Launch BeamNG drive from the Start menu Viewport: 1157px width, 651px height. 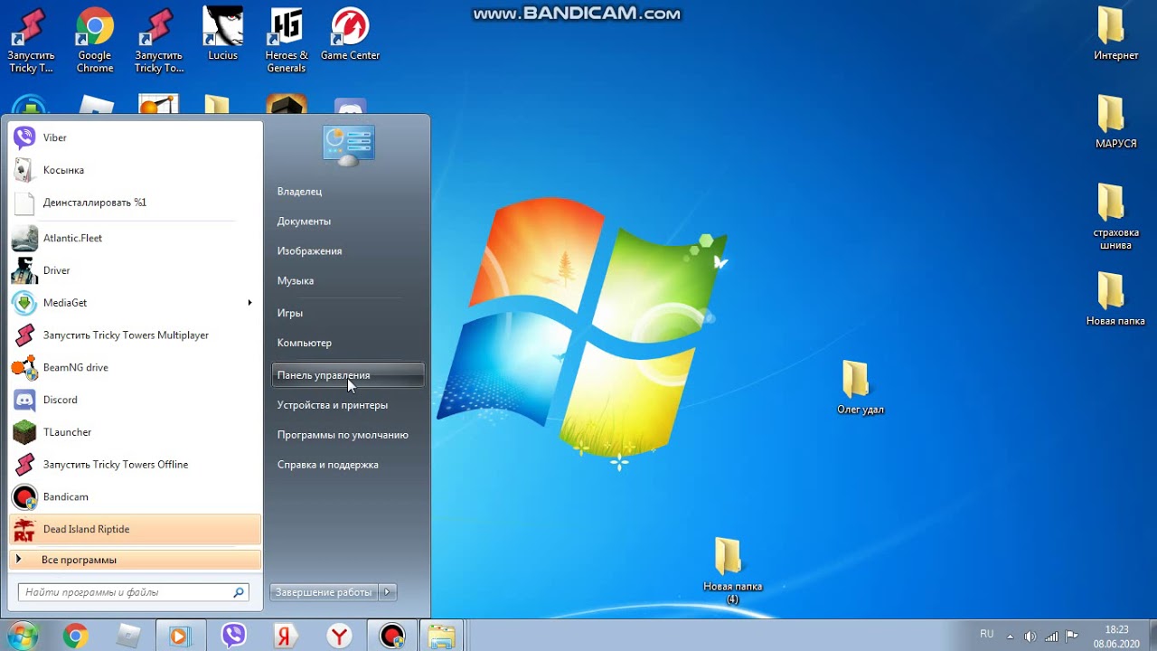click(136, 368)
